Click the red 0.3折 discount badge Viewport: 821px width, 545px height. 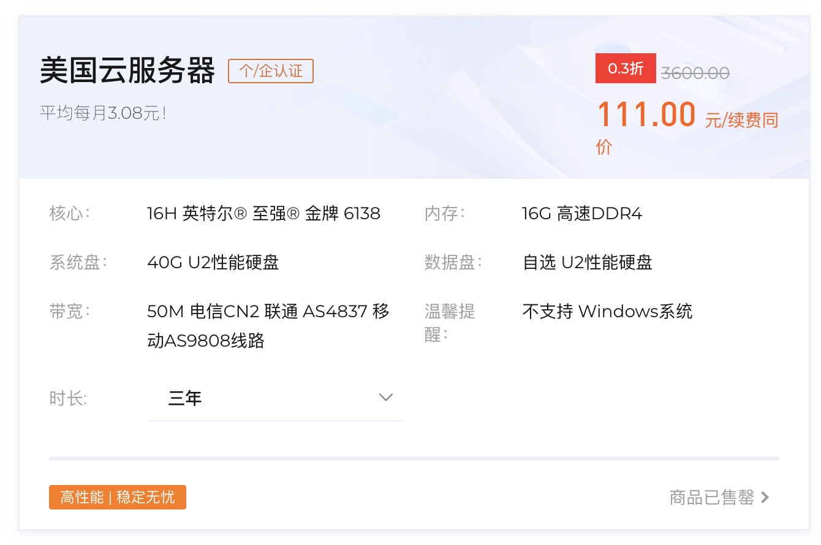point(626,69)
